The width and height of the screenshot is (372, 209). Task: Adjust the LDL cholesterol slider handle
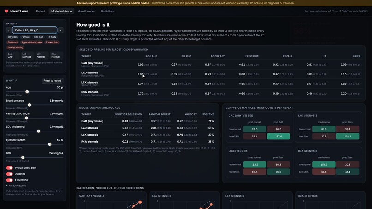pyautogui.click(x=38, y=131)
